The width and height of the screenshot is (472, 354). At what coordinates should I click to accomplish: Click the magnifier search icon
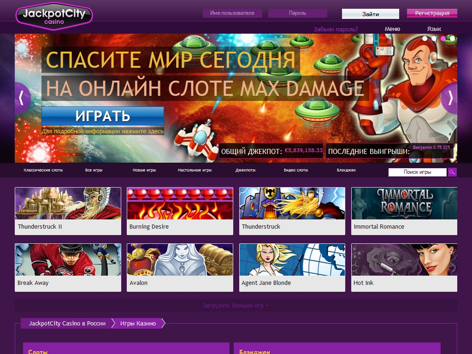(x=452, y=172)
